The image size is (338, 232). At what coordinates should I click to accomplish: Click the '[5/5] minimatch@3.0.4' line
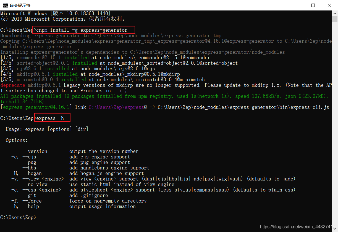103,80
